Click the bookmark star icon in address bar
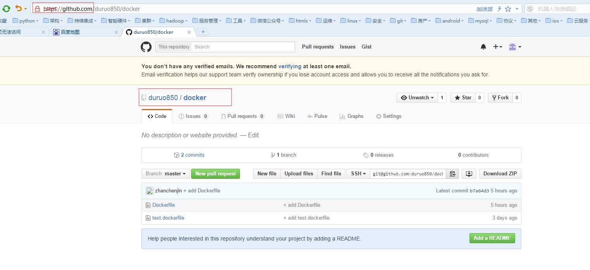Image resolution: width=590 pixels, height=270 pixels. click(x=508, y=9)
